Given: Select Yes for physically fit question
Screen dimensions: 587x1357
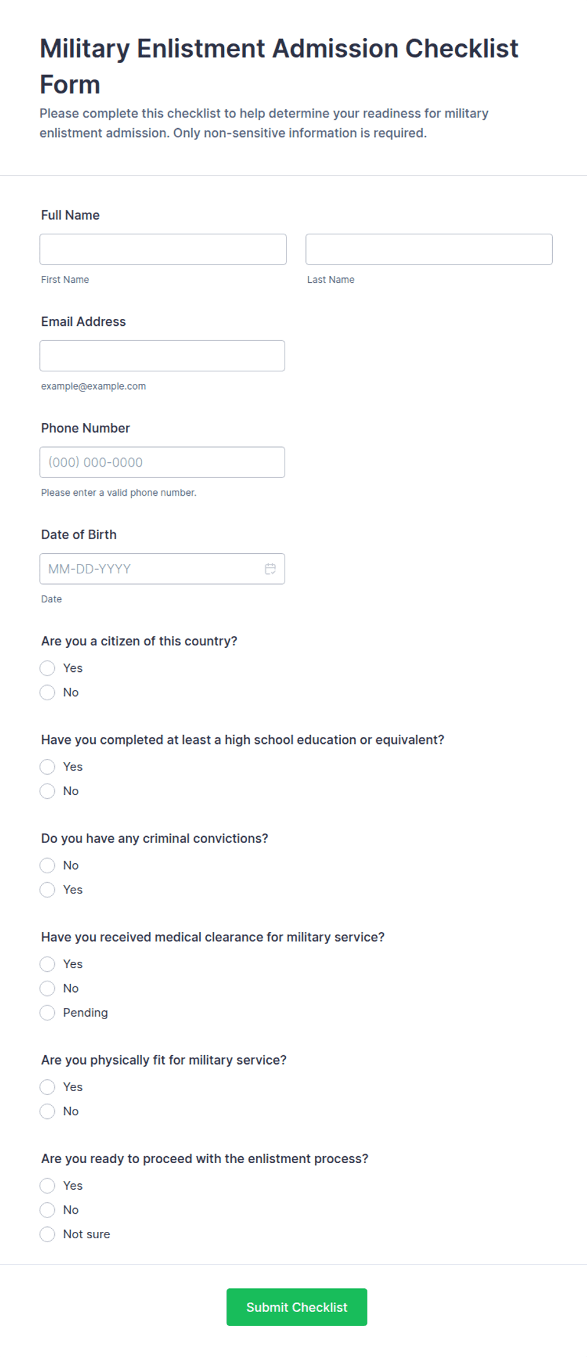Looking at the screenshot, I should 47,1087.
